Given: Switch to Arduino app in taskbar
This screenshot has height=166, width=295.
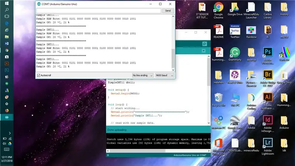Looking at the screenshot, I should pyautogui.click(x=7, y=117).
